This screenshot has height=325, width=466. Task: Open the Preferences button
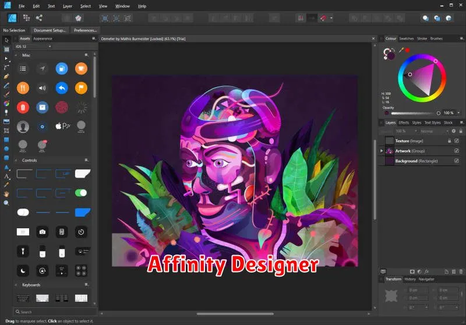(85, 30)
